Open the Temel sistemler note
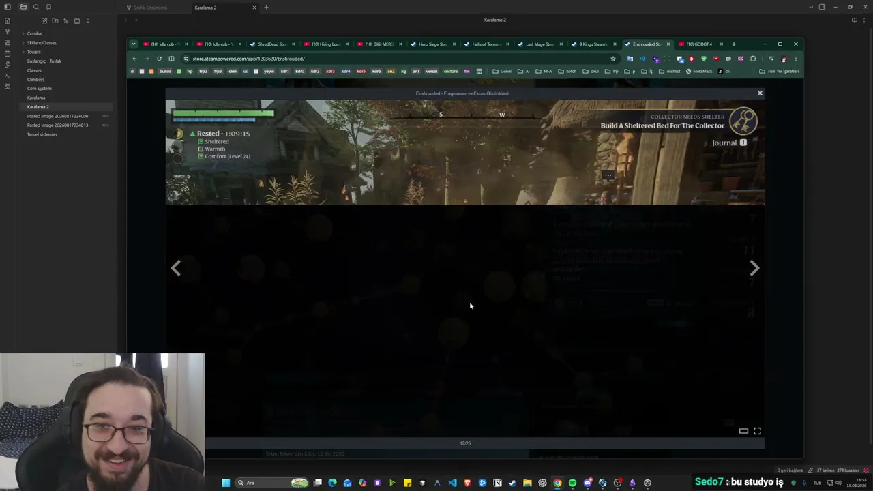873x491 pixels. click(42, 134)
